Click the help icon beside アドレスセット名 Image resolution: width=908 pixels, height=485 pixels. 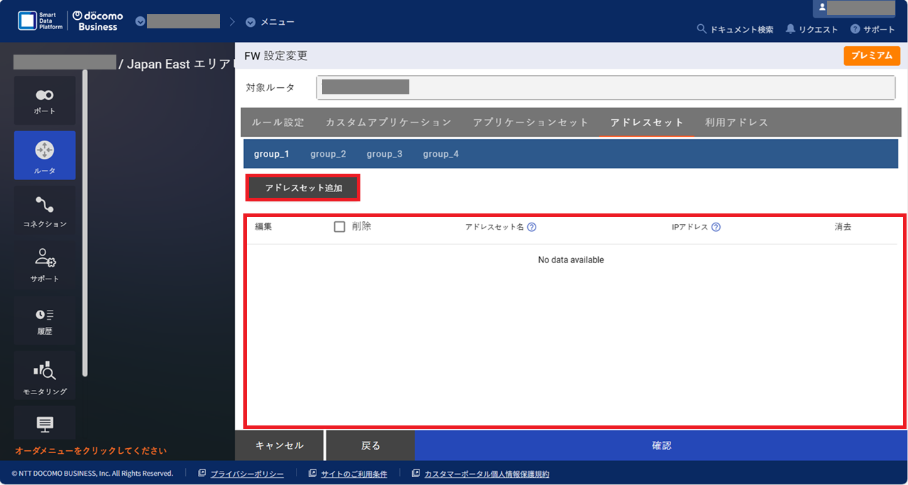531,227
